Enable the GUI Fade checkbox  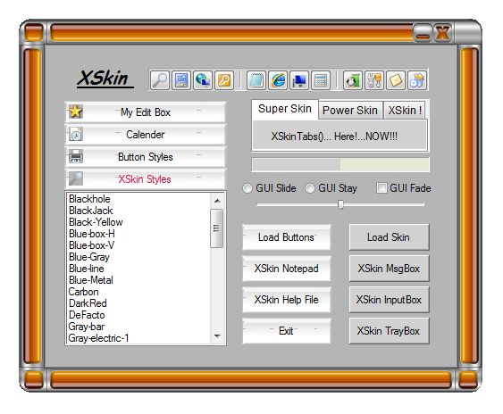pos(381,187)
